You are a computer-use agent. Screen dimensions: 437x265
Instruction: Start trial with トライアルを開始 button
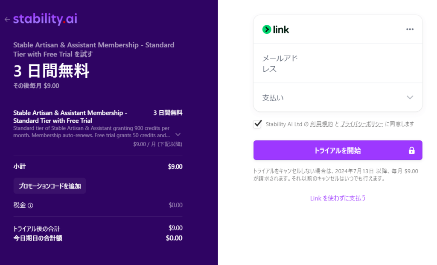click(x=338, y=150)
